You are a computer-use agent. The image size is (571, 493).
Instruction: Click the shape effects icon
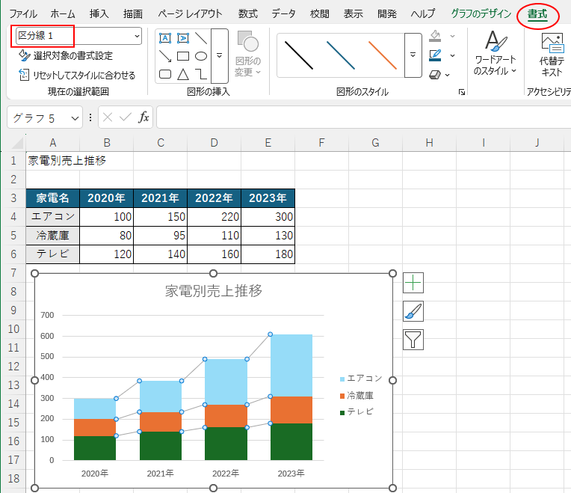[435, 75]
